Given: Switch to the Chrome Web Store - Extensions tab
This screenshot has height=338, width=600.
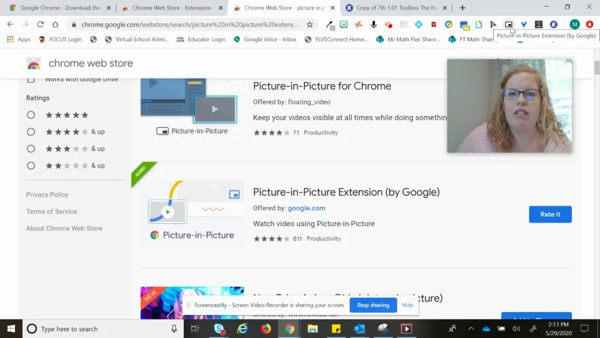Looking at the screenshot, I should click(x=171, y=8).
